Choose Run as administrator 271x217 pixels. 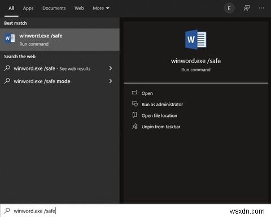pyautogui.click(x=162, y=105)
